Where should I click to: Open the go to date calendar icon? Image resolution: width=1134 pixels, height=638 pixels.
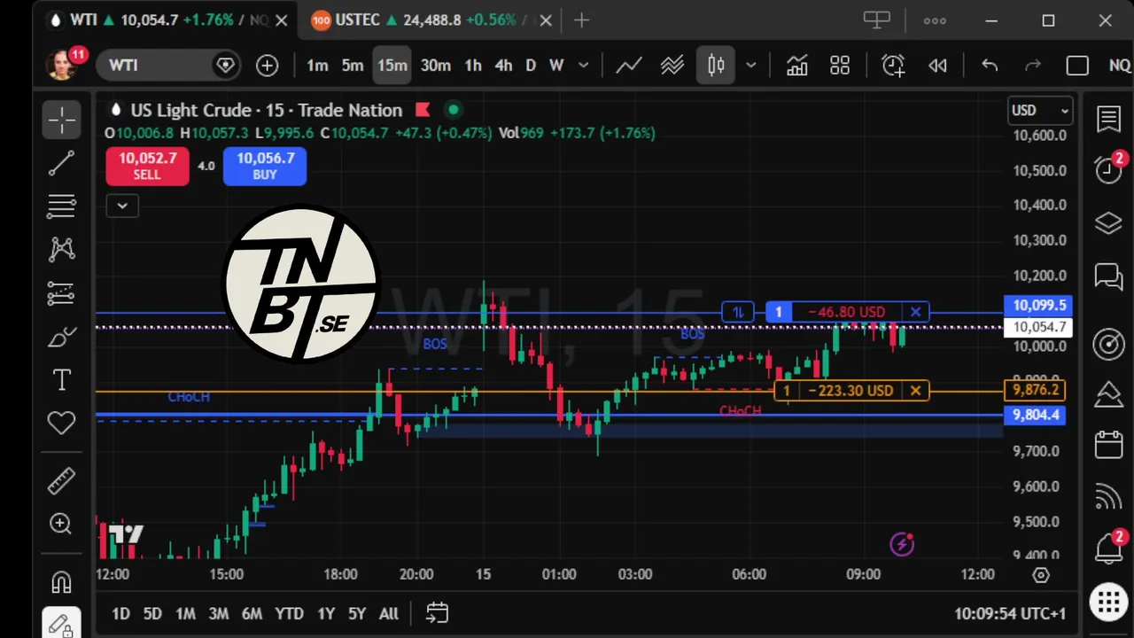[437, 612]
